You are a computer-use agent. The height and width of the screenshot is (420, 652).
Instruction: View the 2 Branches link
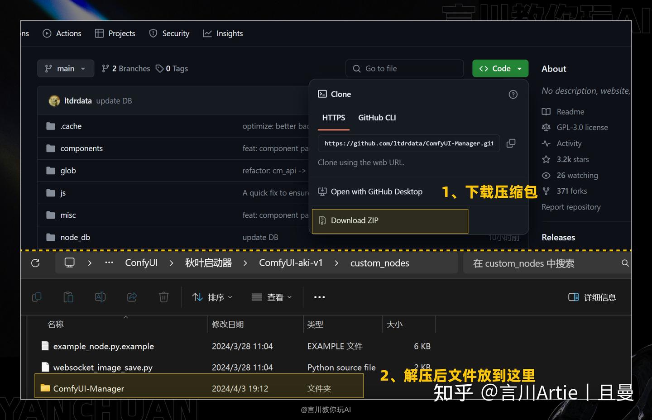126,68
